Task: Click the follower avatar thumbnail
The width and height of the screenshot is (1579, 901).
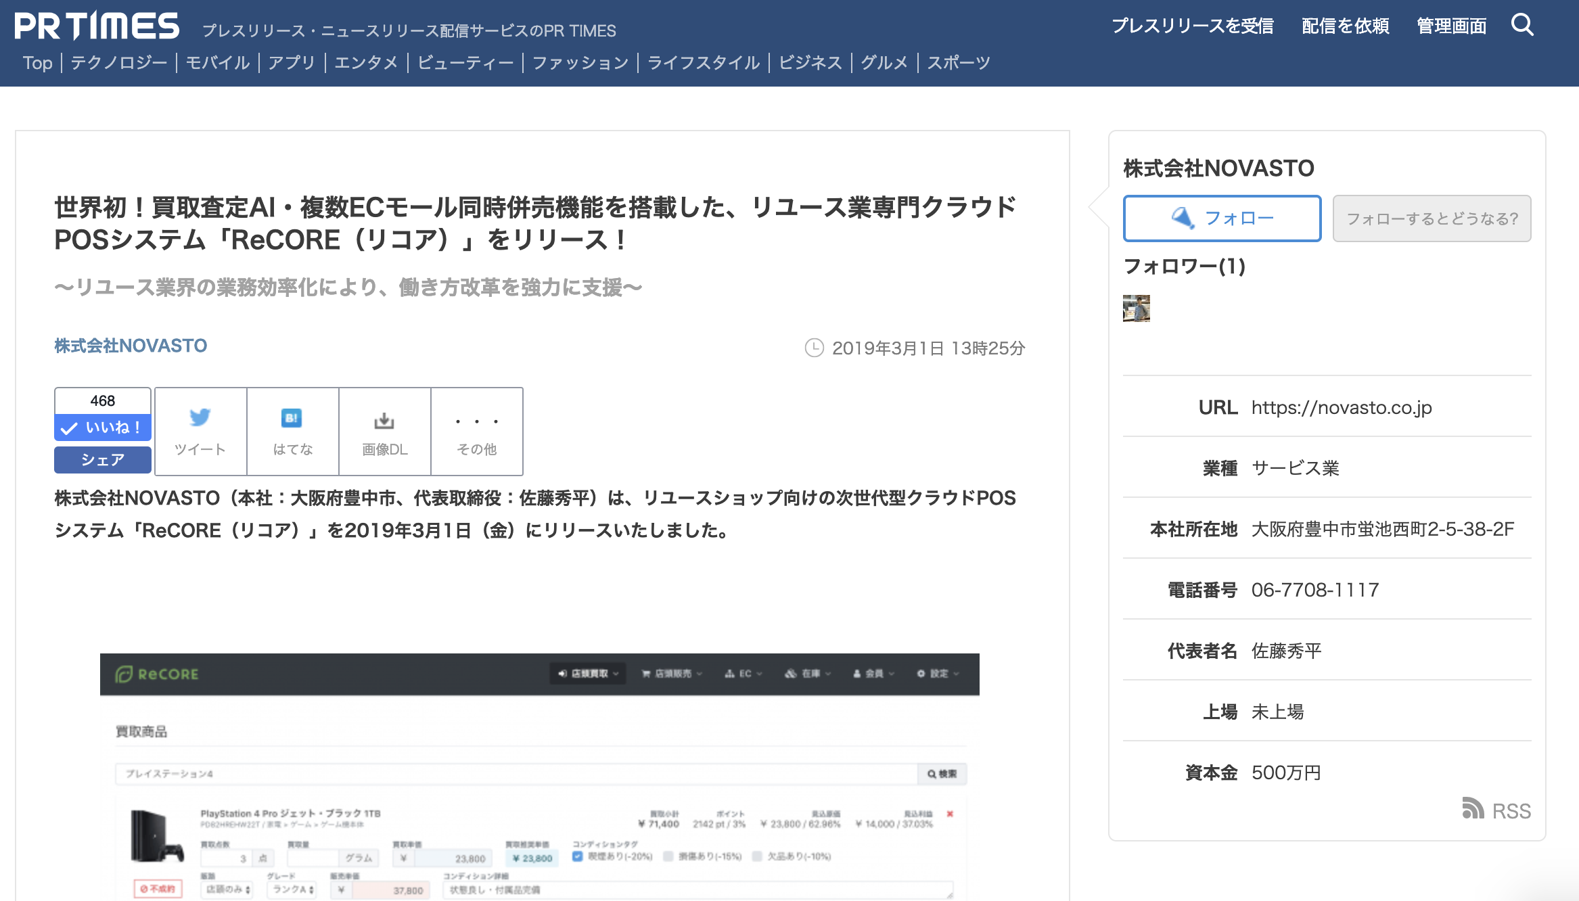Action: [x=1137, y=308]
